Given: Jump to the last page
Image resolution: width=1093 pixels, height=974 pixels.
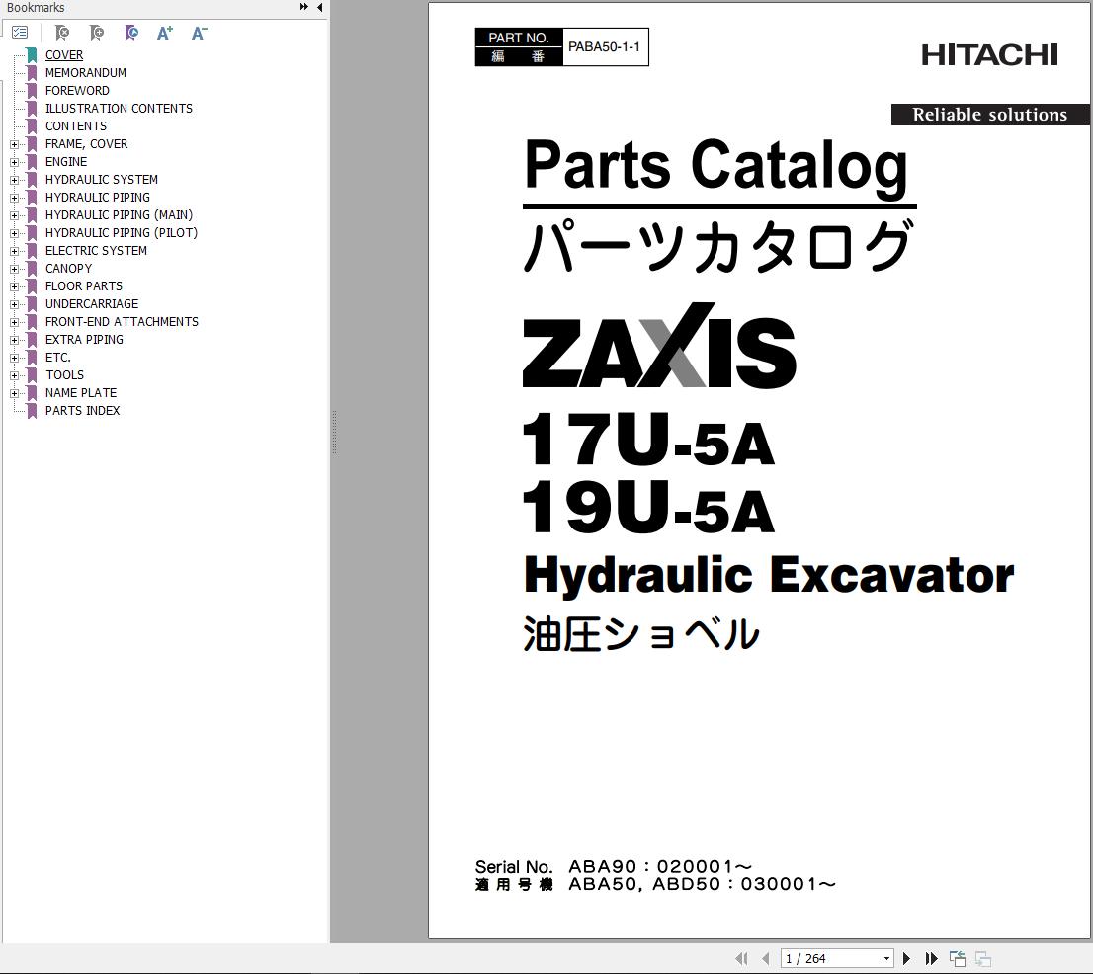Looking at the screenshot, I should pyautogui.click(x=931, y=958).
